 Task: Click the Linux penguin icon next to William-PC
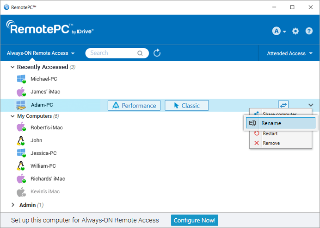[x=21, y=166]
